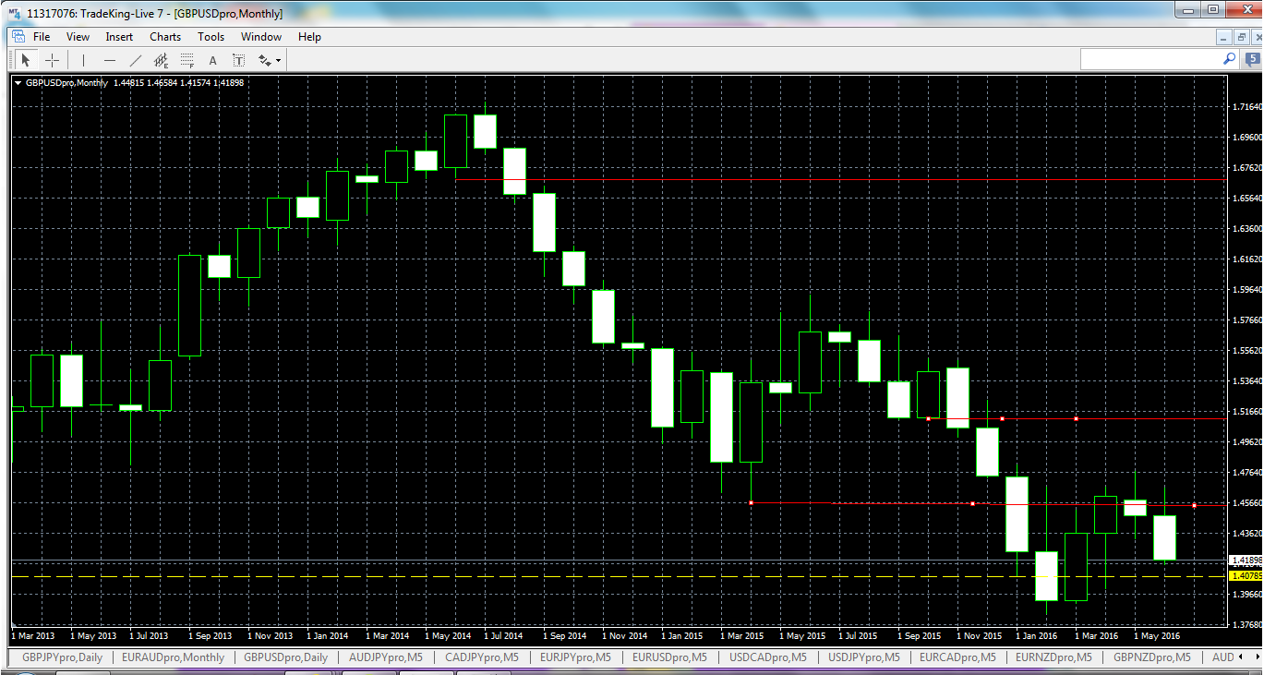Select the Trendline drawing tool
This screenshot has height=675, width=1276.
(136, 59)
